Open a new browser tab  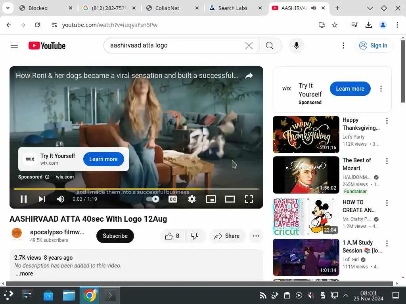coord(337,8)
